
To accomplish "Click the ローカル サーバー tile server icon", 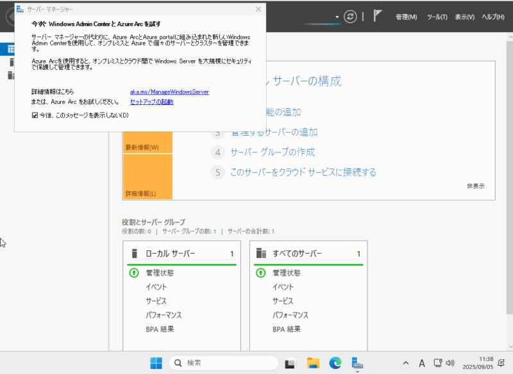I will click(x=134, y=254).
